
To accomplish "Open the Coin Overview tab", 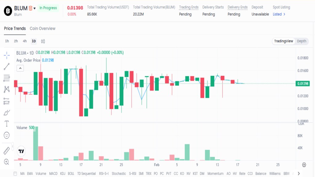I will (x=42, y=29).
